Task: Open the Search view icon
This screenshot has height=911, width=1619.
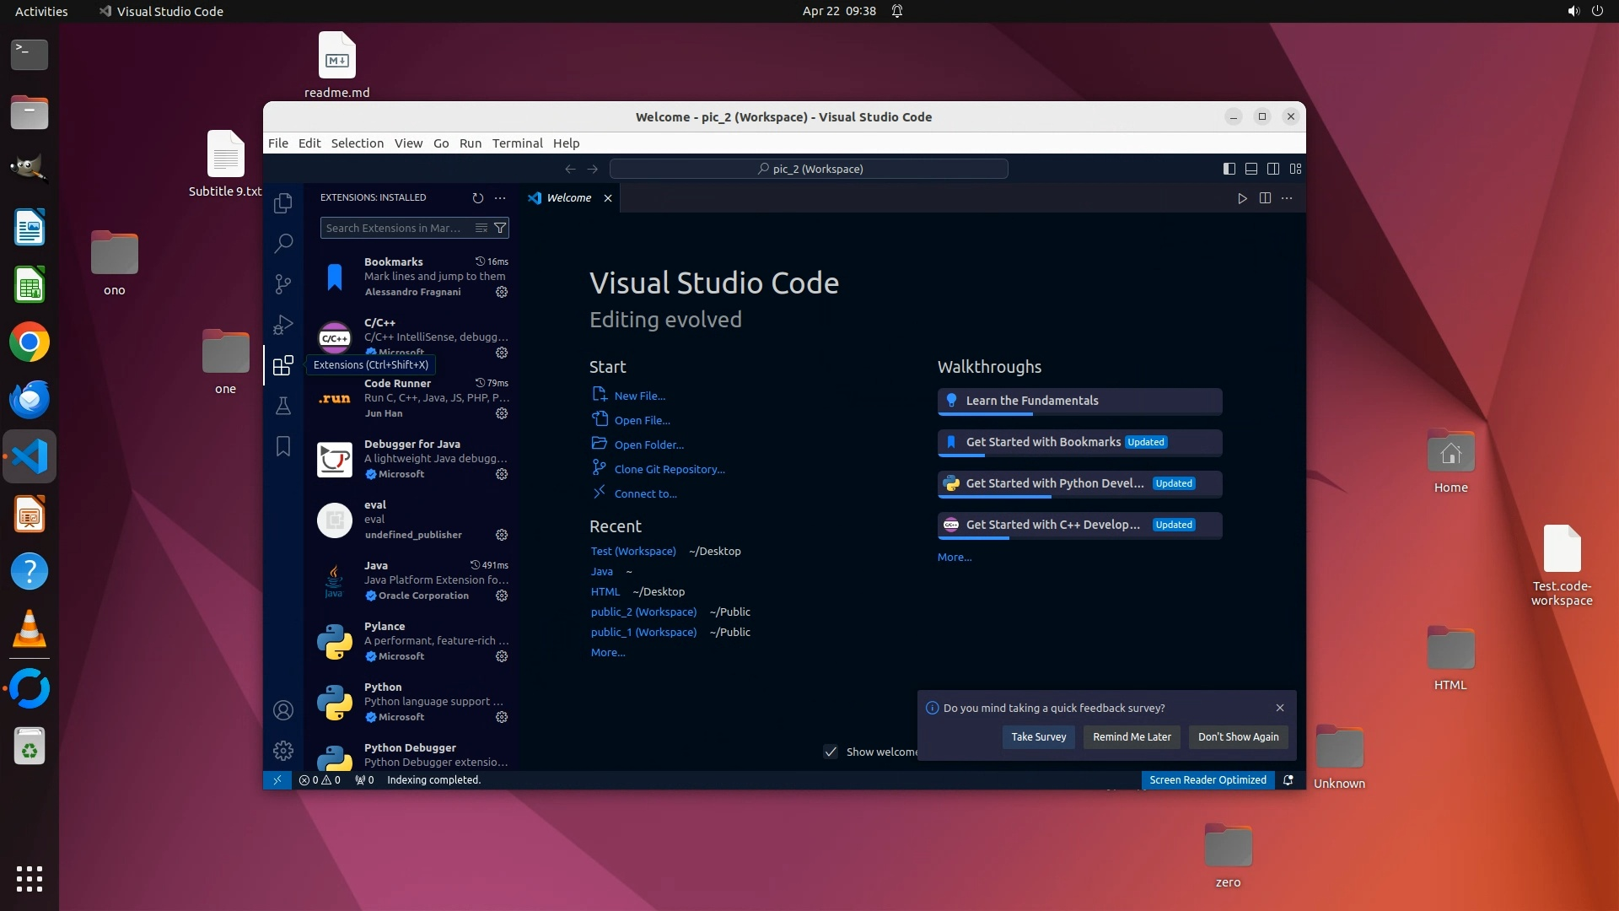Action: click(x=283, y=244)
